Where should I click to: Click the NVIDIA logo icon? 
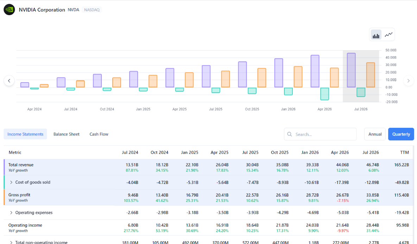tap(9, 9)
